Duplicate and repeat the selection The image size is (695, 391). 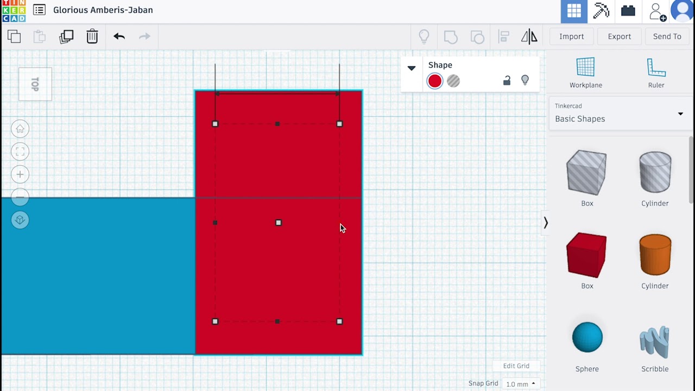[x=66, y=36]
